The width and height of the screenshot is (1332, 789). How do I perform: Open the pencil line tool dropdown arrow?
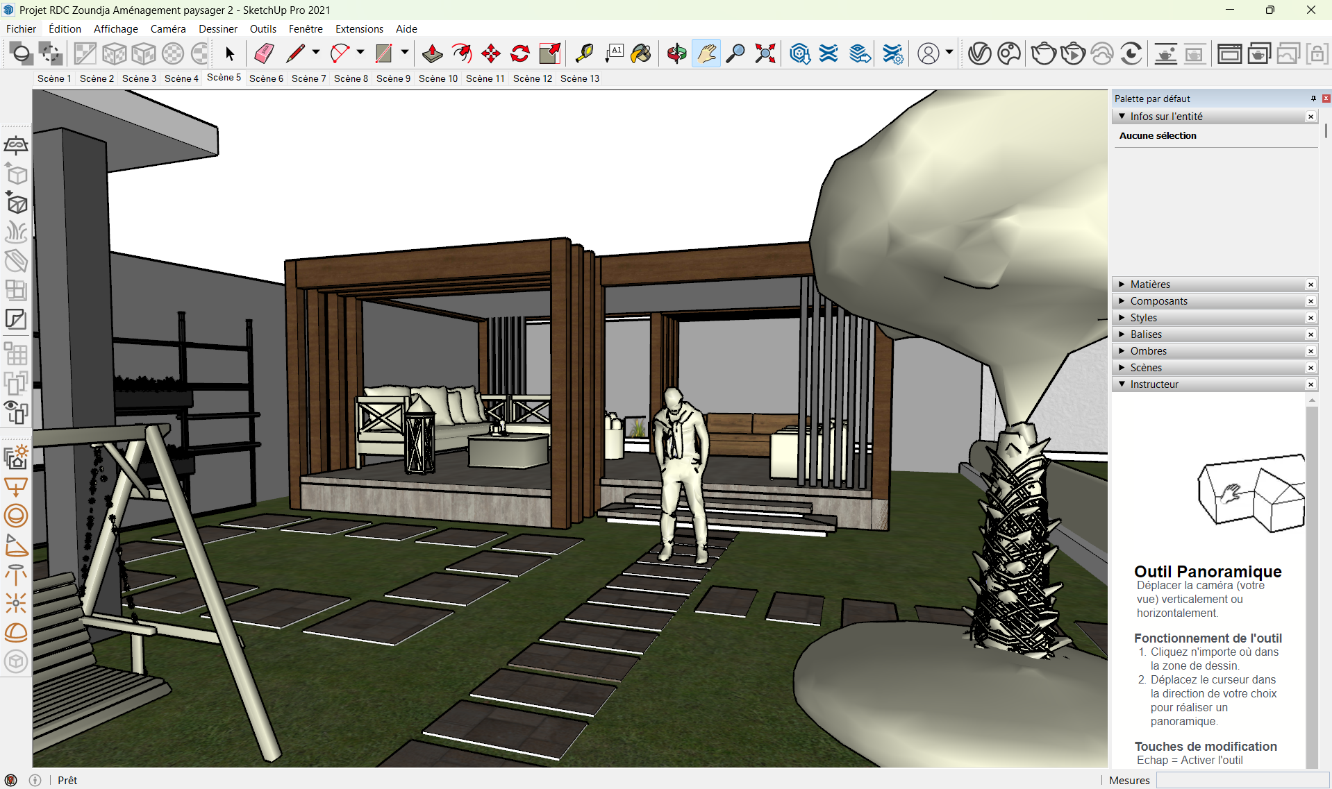click(316, 52)
